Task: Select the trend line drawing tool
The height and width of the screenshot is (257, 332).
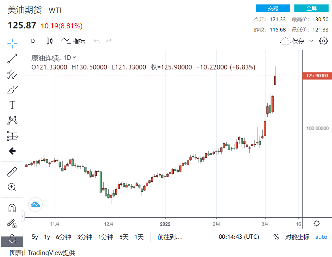Action: click(12, 59)
